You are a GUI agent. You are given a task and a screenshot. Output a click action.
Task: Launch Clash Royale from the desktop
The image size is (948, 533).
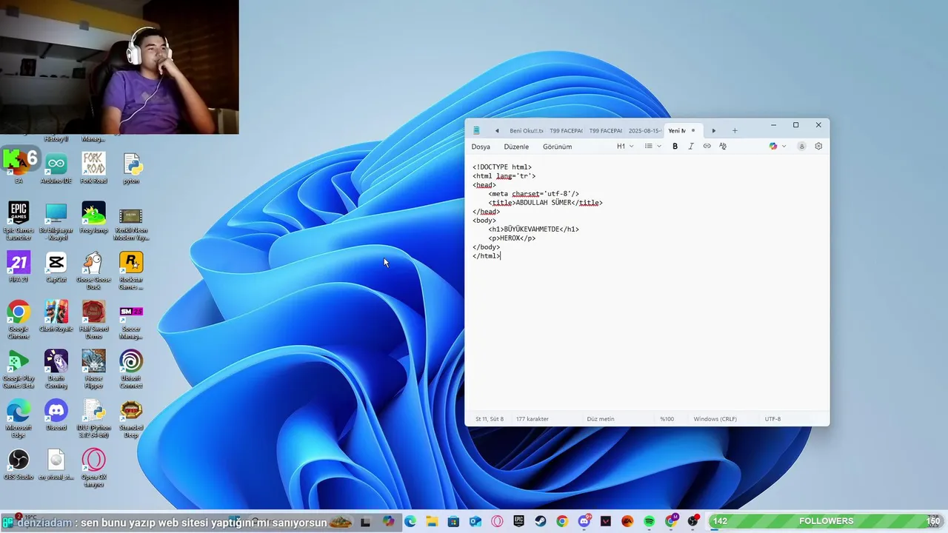[56, 316]
